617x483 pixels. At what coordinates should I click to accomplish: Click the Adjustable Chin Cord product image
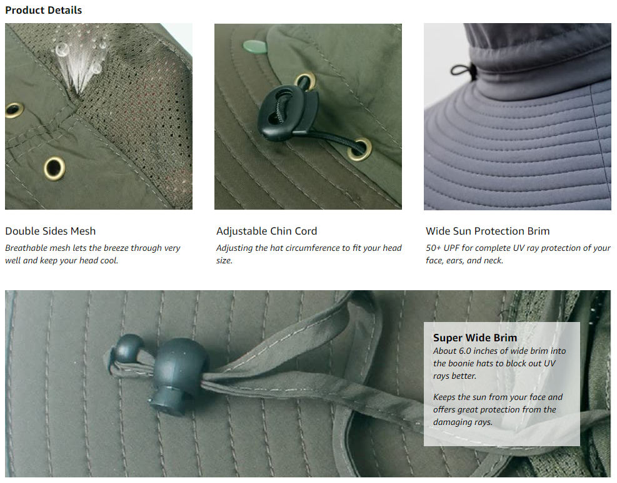point(308,116)
